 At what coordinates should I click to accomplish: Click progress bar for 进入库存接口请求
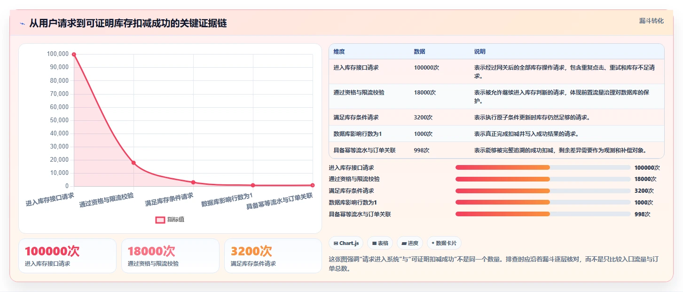[543, 167]
